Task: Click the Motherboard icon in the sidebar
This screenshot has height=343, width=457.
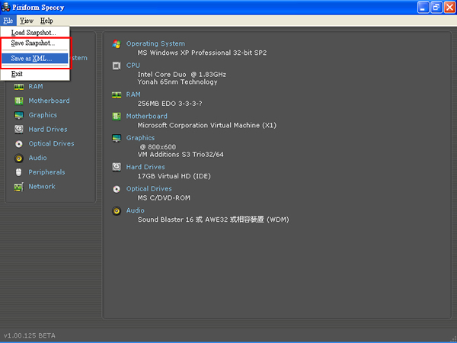Action: pyautogui.click(x=19, y=101)
